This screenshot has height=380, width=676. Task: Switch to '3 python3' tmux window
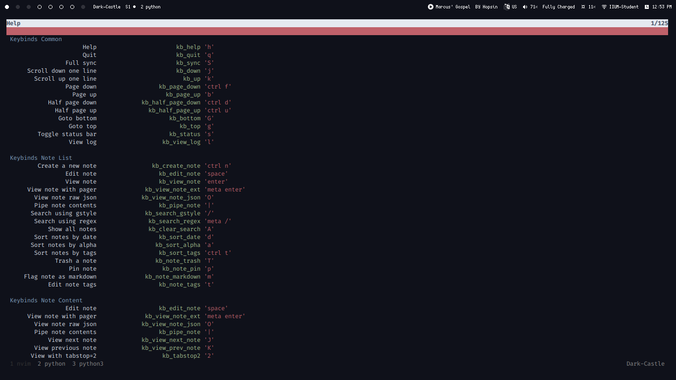coord(88,364)
